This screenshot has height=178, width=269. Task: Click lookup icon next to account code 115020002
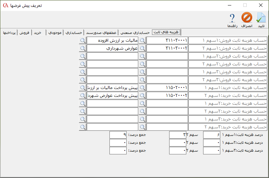click(x=142, y=96)
